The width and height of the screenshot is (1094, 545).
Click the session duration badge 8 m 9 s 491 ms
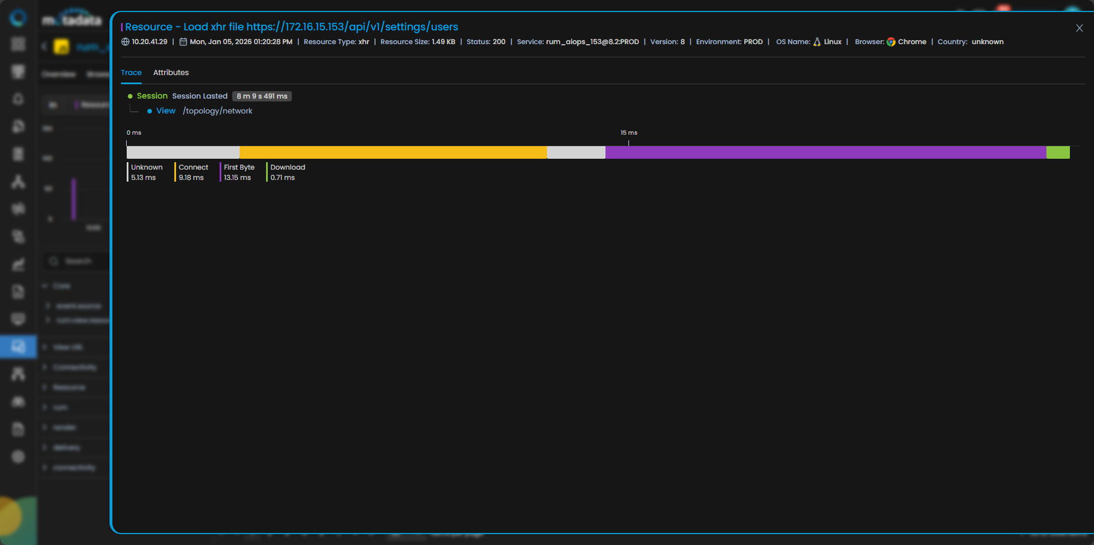(x=261, y=96)
